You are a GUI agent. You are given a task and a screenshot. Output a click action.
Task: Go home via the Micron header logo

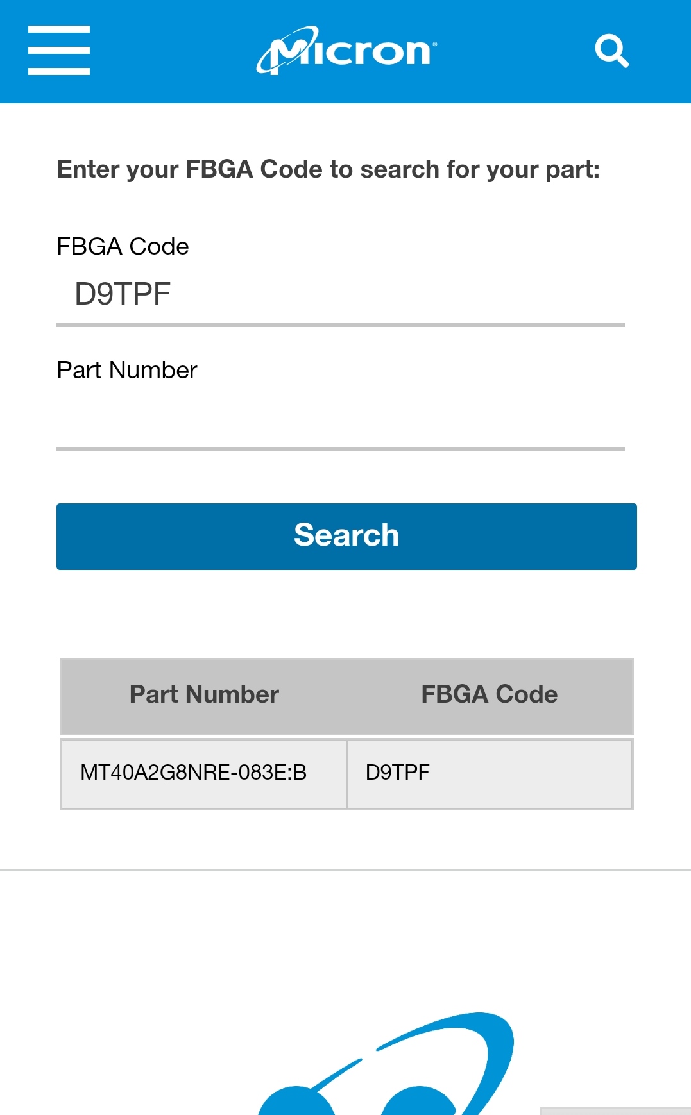point(346,51)
